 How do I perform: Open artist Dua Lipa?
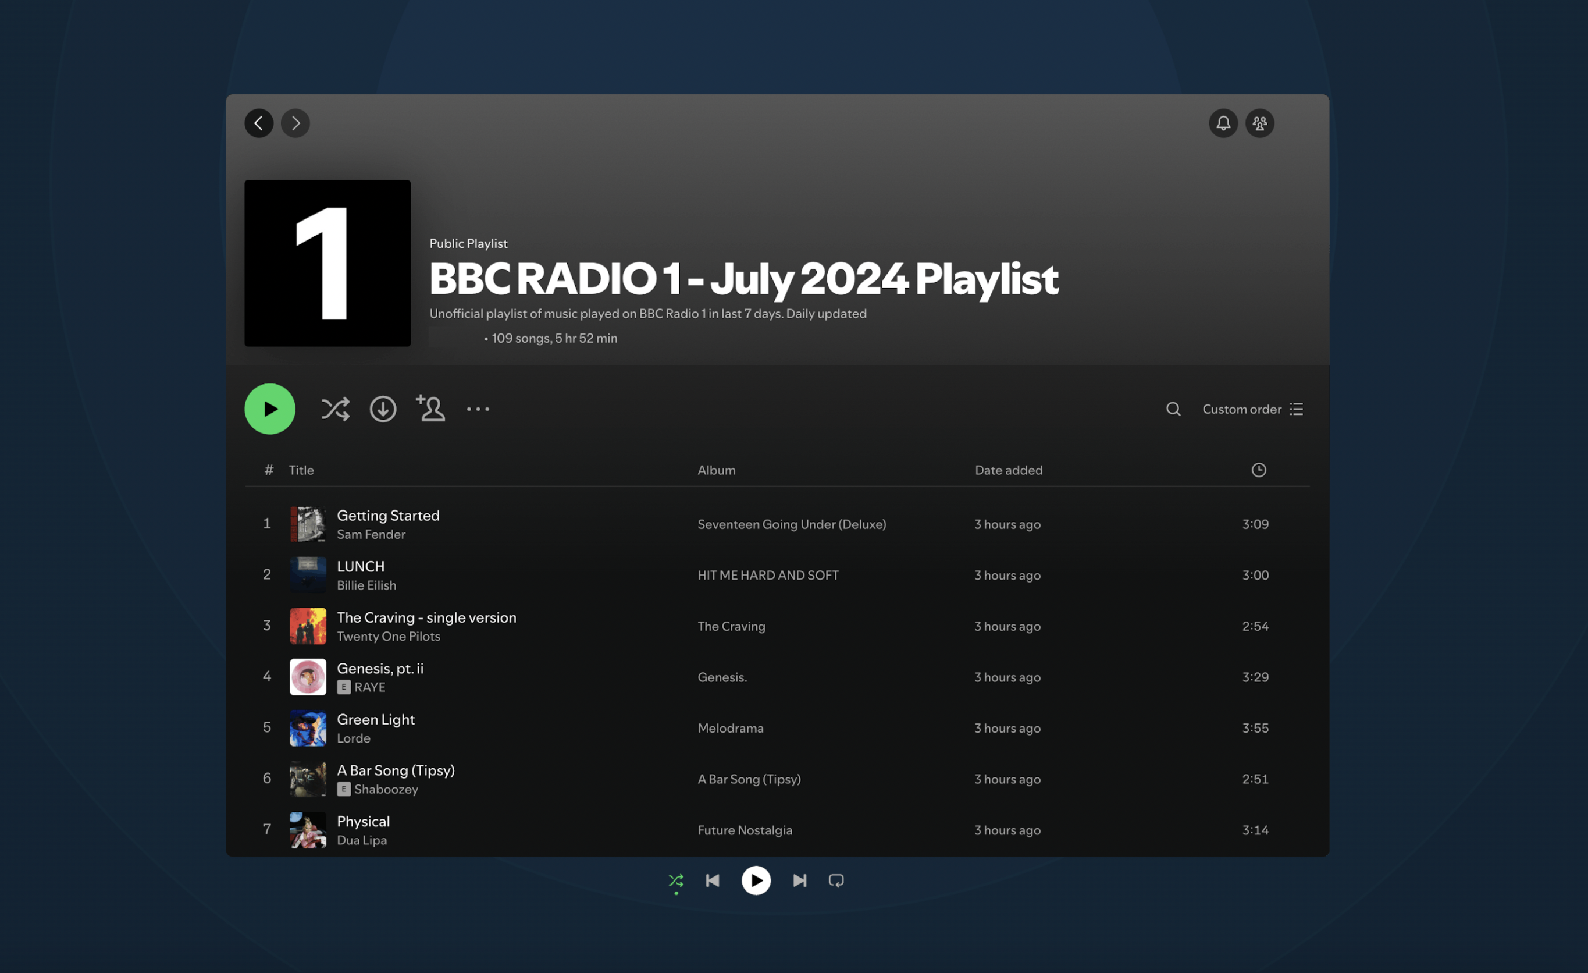coord(362,840)
